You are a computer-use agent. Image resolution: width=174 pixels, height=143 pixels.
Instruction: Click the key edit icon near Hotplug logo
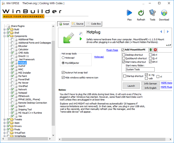point(81,33)
